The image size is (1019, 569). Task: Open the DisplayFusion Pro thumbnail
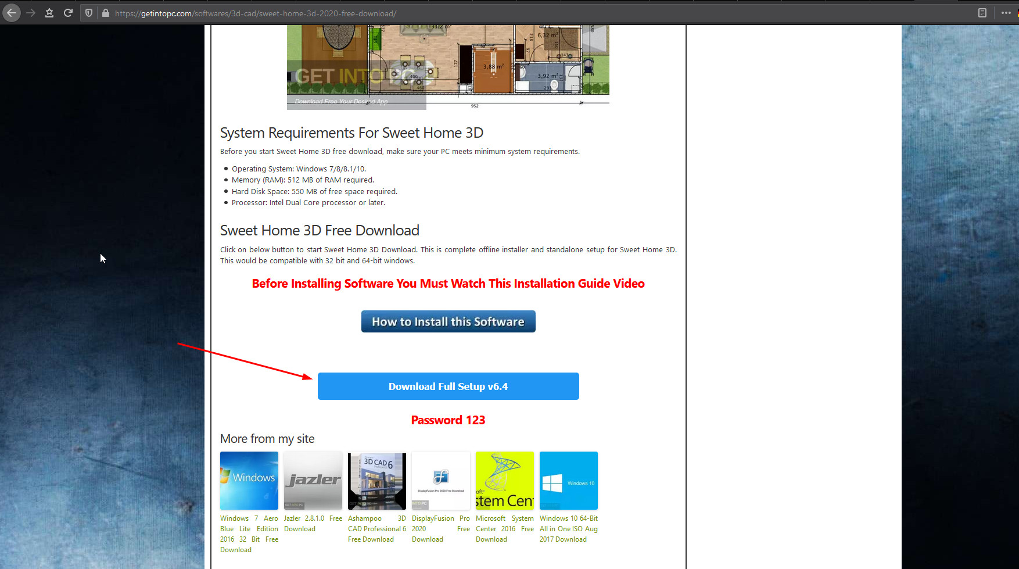[x=441, y=481]
